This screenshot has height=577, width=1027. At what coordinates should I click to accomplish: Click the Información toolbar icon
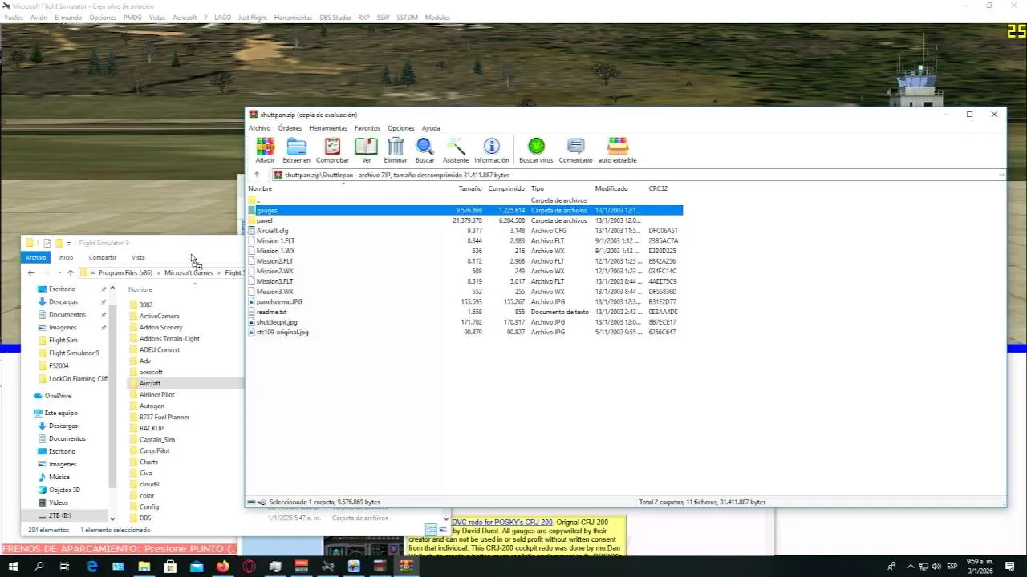[491, 150]
